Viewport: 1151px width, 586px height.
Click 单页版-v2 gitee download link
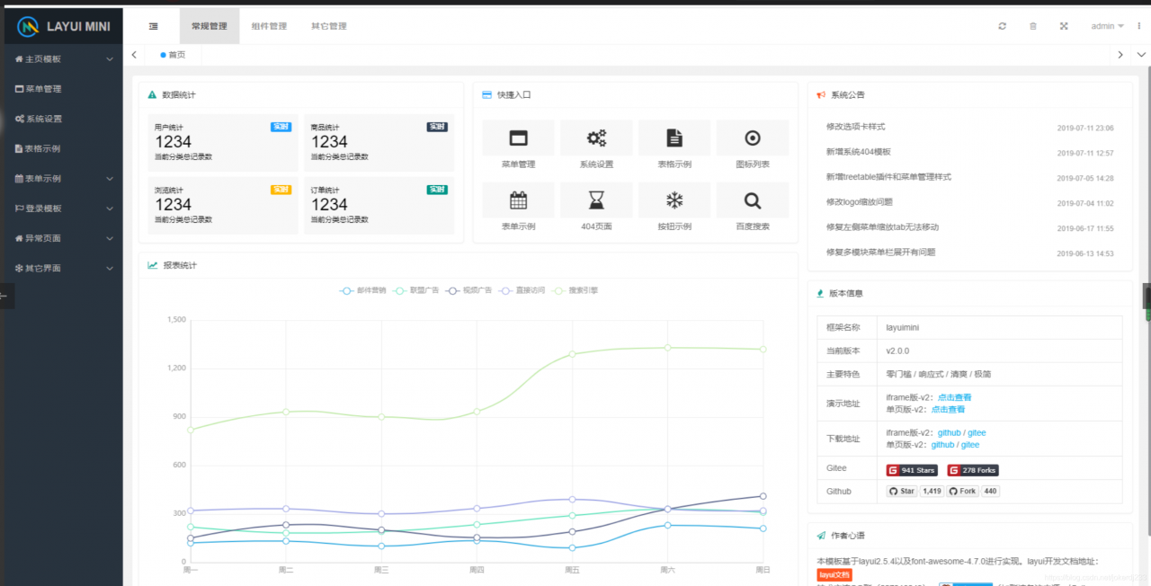970,445
